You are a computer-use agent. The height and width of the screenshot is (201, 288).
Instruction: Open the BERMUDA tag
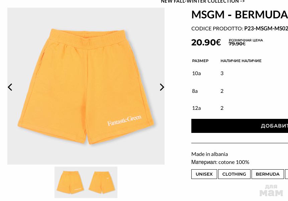(x=268, y=174)
